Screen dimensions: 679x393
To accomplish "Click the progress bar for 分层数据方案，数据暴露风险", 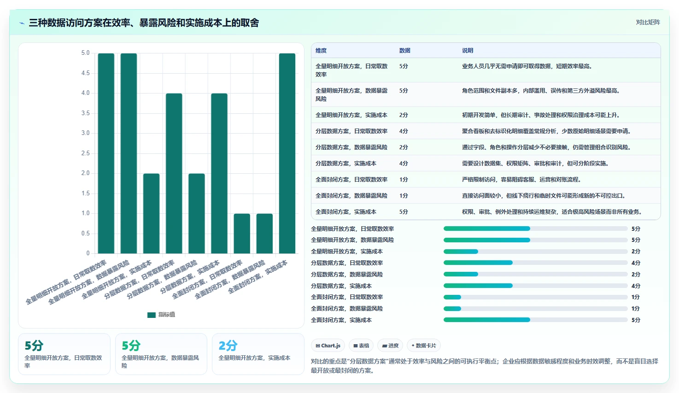I will click(535, 274).
